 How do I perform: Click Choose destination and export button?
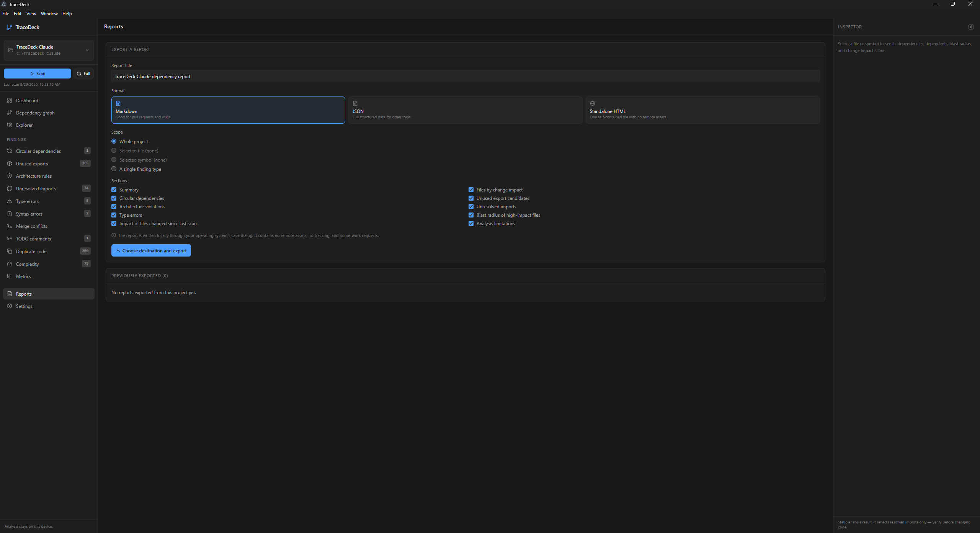pyautogui.click(x=151, y=250)
